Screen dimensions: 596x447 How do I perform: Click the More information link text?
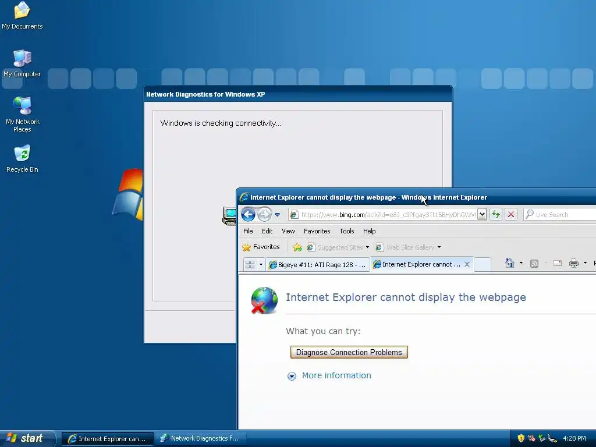point(336,375)
